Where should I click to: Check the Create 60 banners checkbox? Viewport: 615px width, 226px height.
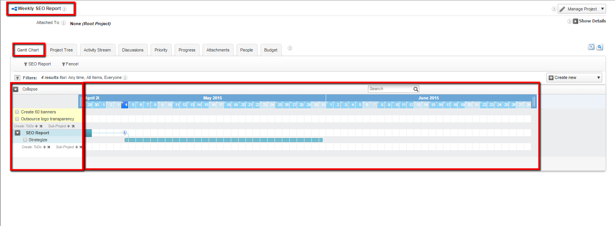click(17, 112)
